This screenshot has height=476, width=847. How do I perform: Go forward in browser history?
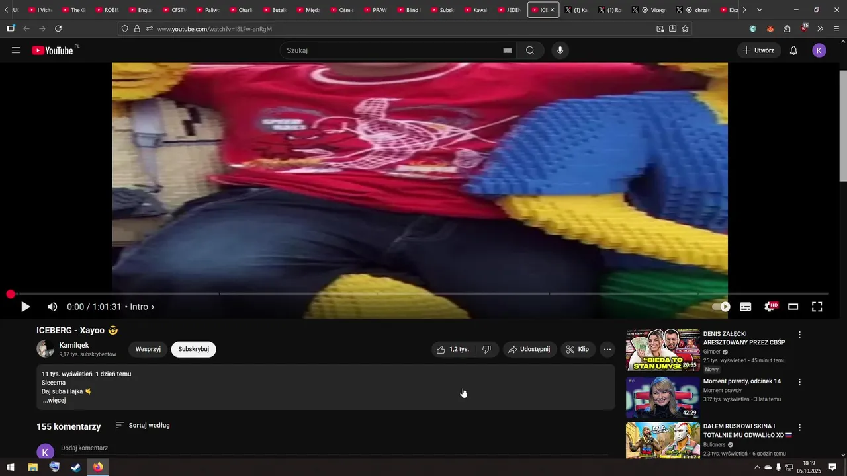click(x=42, y=28)
